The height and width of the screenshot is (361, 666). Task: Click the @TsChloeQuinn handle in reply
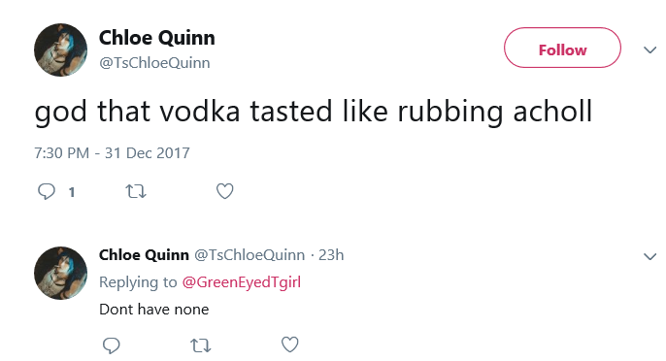pos(250,255)
